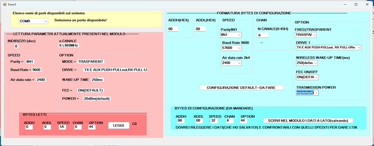Expand the Parity 8N1 combo box
This screenshot has width=374, height=146.
click(x=231, y=35)
